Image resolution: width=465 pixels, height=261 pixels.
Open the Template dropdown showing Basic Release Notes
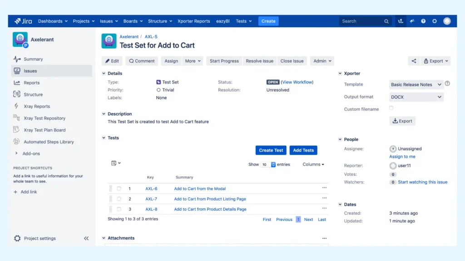click(x=416, y=85)
